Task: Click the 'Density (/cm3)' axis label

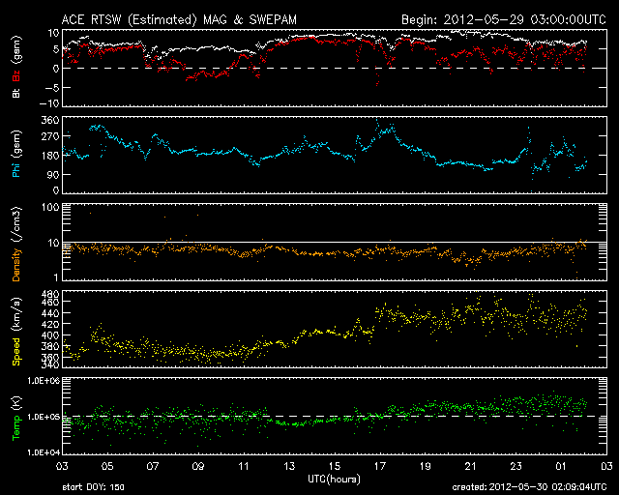Action: (16, 244)
